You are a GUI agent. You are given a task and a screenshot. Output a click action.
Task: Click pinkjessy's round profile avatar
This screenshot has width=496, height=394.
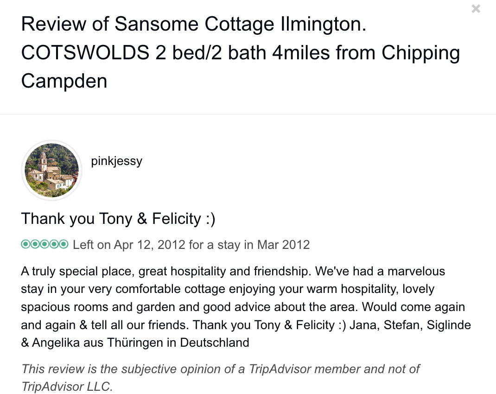[51, 170]
